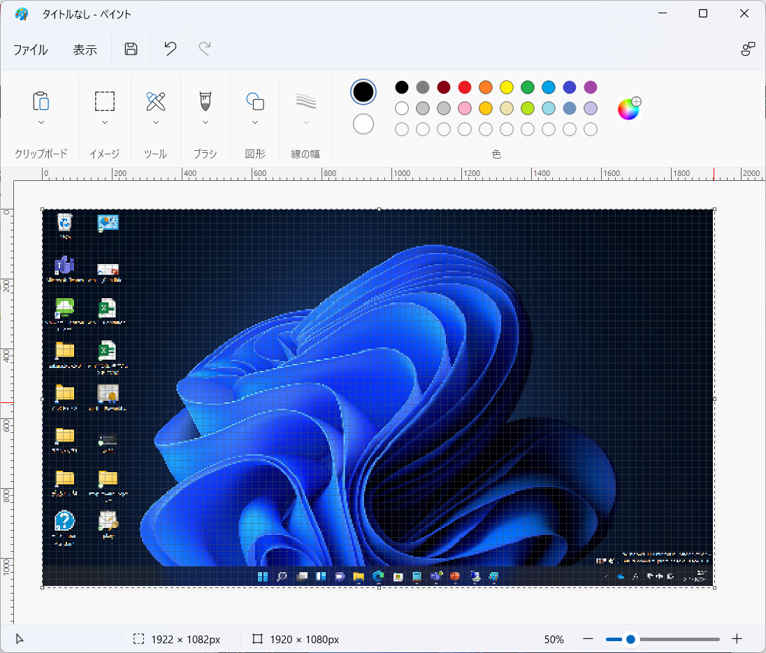Click the zoom out minus button
The image size is (766, 653).
point(588,639)
